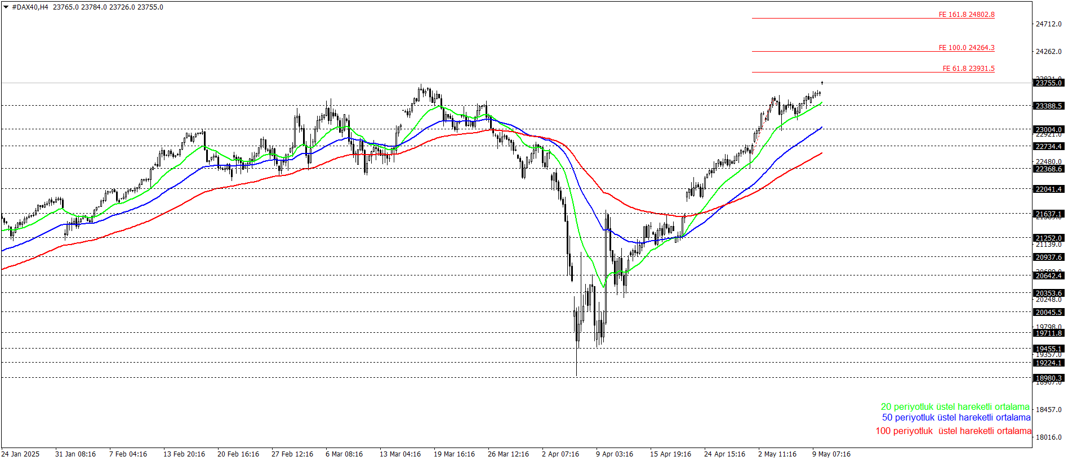Click the 100 periyotluk üstel hareketli ortalama legend
Viewport: 1068px width, 461px height.
click(954, 431)
